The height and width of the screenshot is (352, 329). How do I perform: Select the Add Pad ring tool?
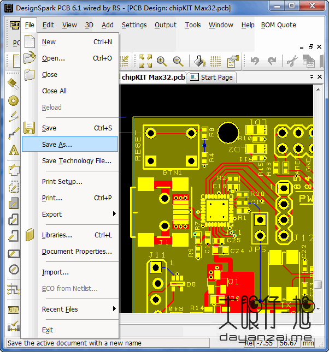[13, 100]
